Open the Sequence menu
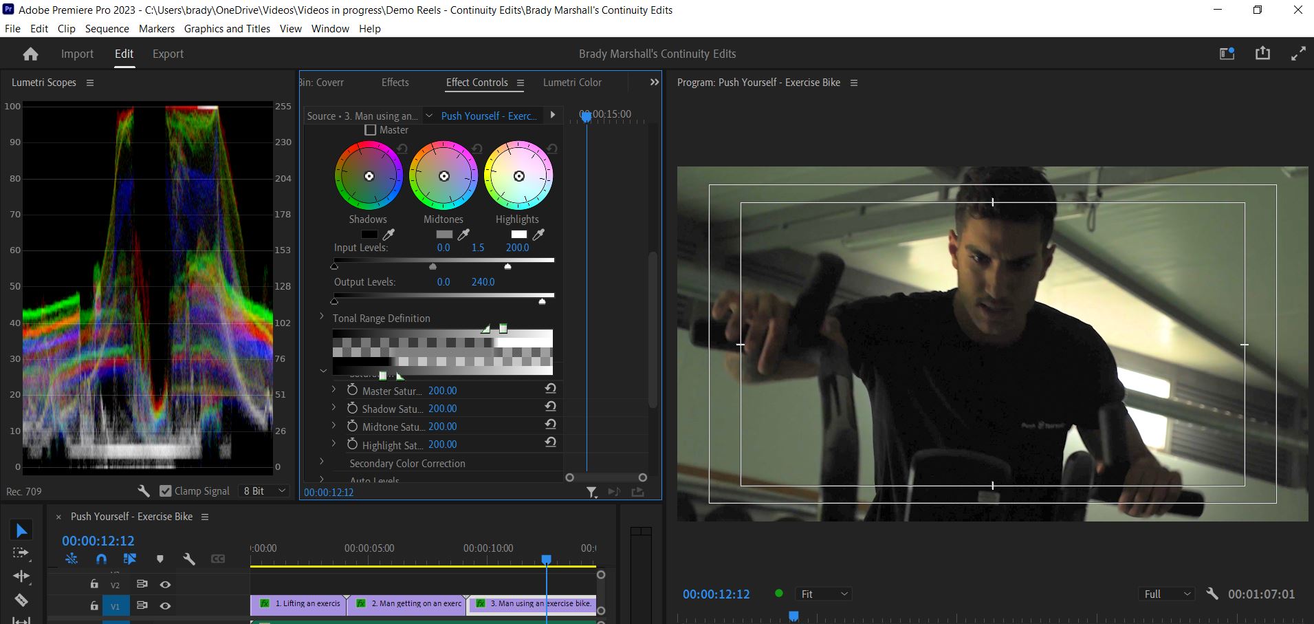Screen dimensions: 1314x624 tap(107, 28)
